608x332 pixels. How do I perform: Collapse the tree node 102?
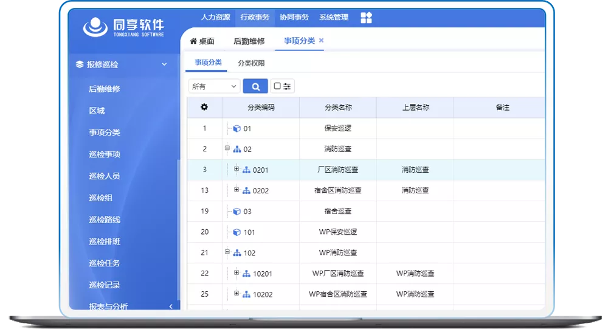click(x=227, y=252)
